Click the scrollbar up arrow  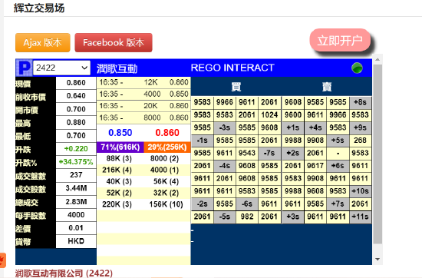point(377,59)
